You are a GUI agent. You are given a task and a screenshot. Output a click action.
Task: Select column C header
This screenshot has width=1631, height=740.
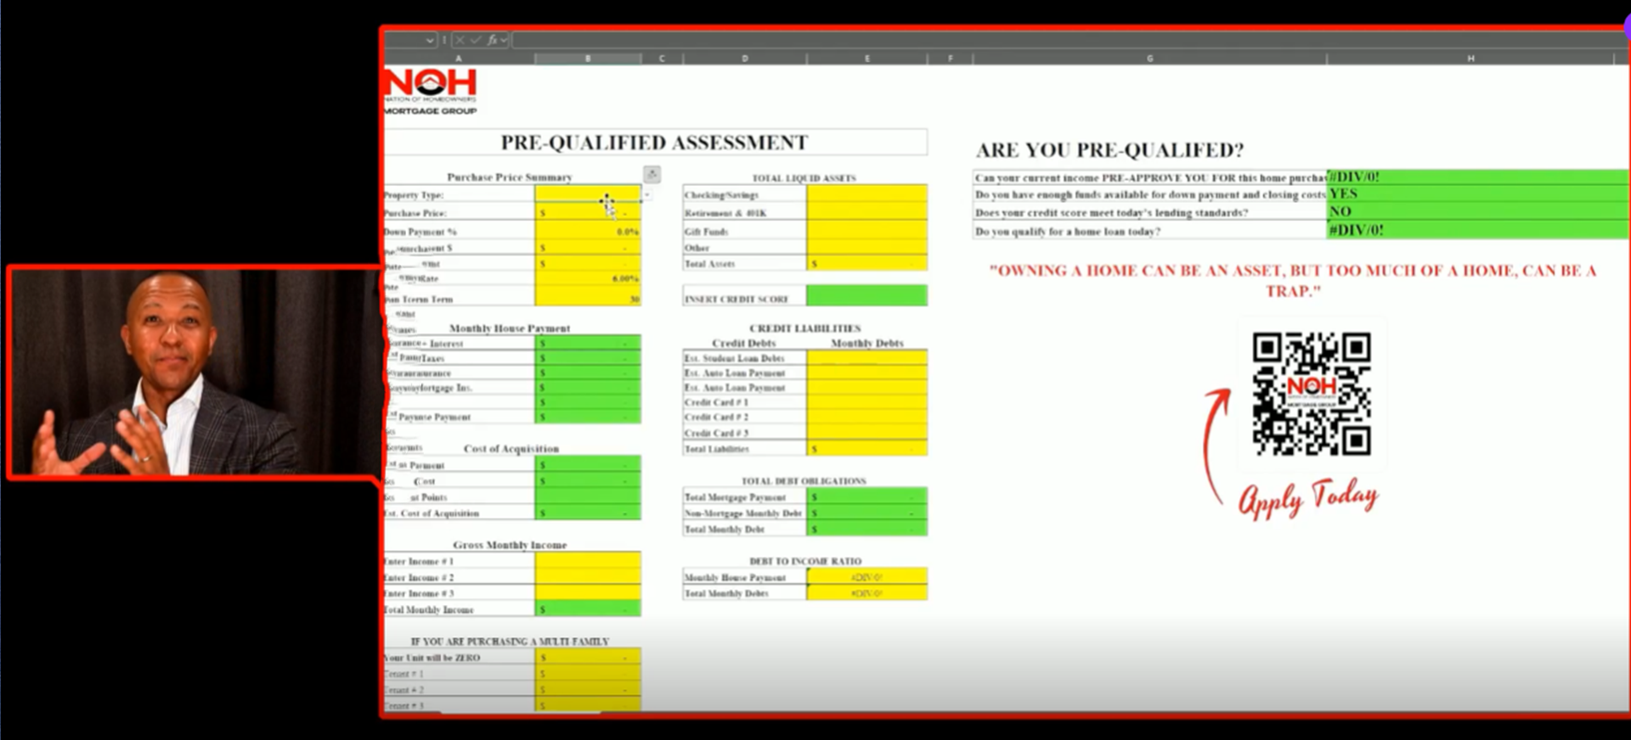coord(662,59)
